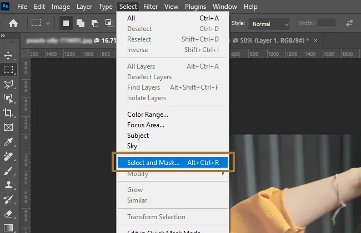Choose Deselect in the Select menu
Image resolution: width=361 pixels, height=233 pixels.
[x=173, y=29]
